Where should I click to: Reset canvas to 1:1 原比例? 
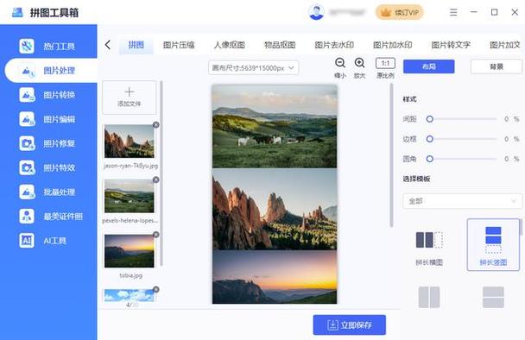pyautogui.click(x=385, y=63)
